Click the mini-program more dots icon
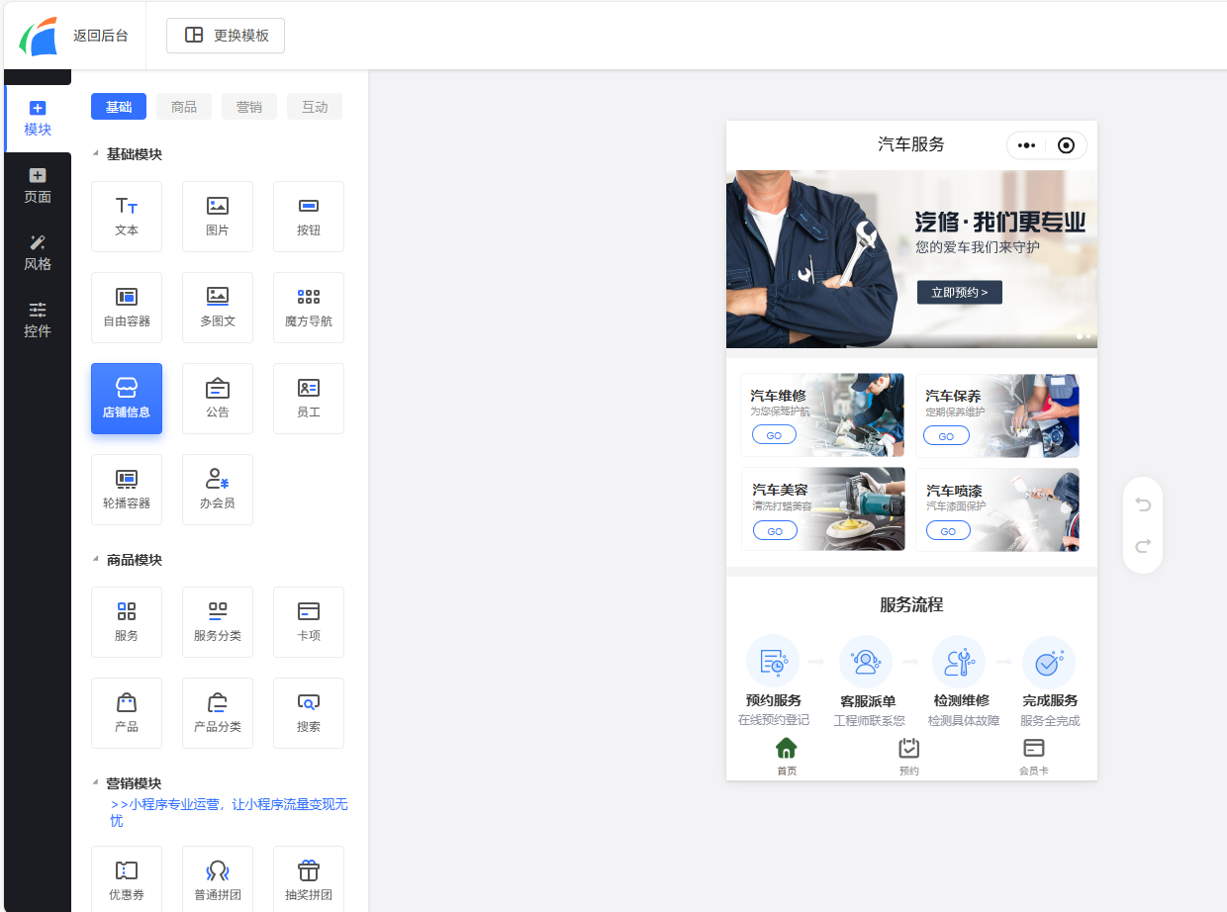 [x=1026, y=145]
